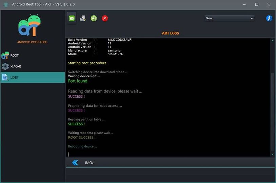Screen dimensions: 276x183
Task: Click the green export arrow toolbar icon
Action: click(94, 18)
